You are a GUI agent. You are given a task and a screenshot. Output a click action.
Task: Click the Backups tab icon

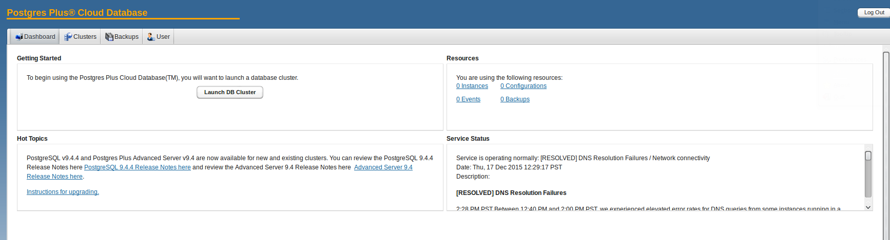click(109, 37)
